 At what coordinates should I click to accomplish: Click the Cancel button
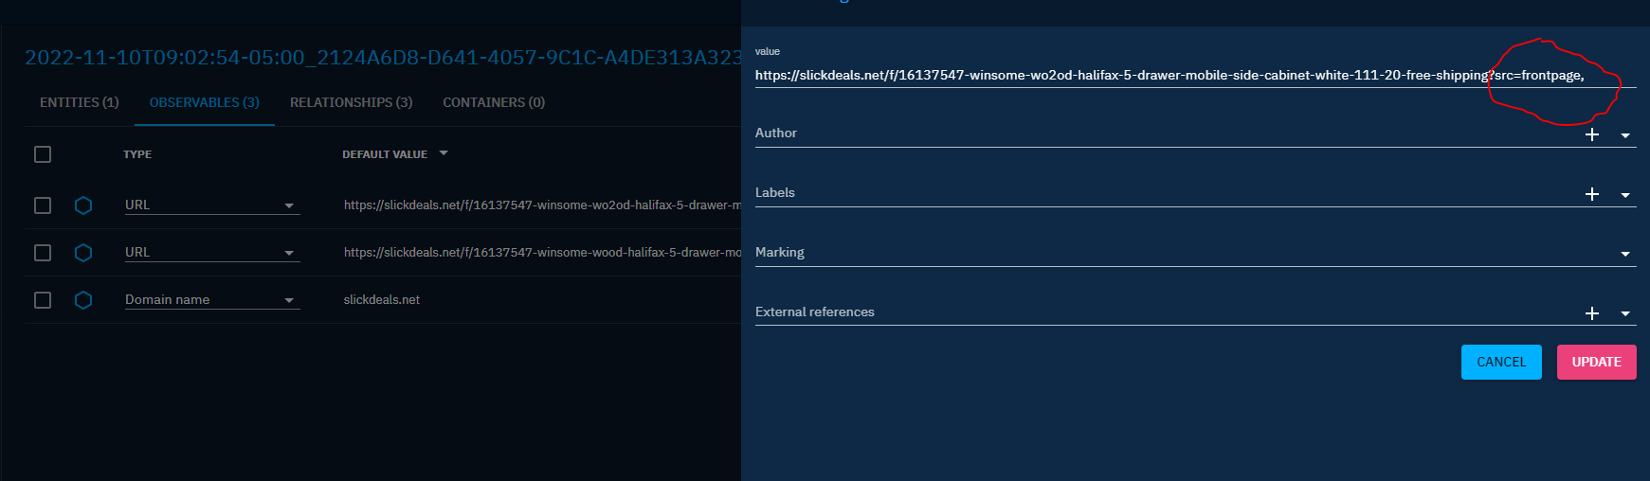point(1501,362)
